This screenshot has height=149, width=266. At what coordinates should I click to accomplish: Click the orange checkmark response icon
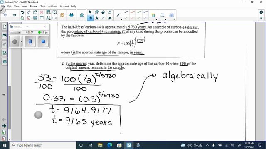coord(62,15)
